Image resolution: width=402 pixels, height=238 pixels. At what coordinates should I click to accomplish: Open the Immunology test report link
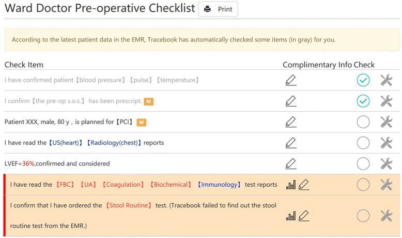pyautogui.click(x=219, y=185)
